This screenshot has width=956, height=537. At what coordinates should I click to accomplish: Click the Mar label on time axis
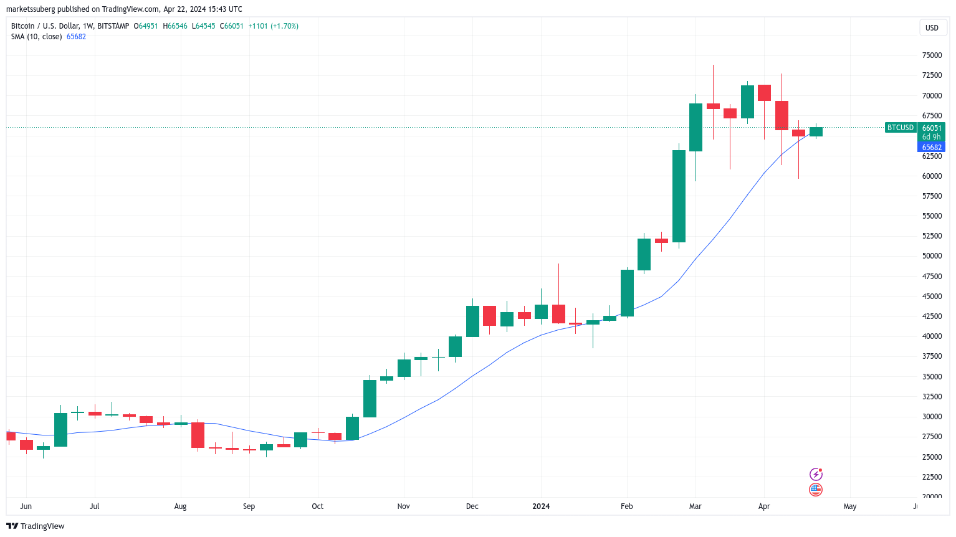(x=695, y=506)
